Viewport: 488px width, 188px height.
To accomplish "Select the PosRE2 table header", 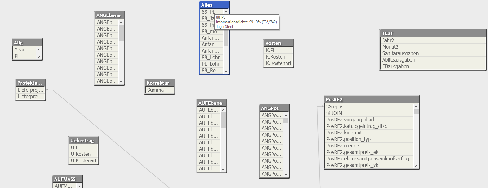I will click(x=371, y=100).
